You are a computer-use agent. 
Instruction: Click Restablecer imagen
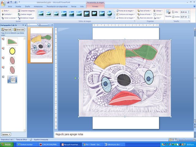pyautogui.click(x=26, y=18)
